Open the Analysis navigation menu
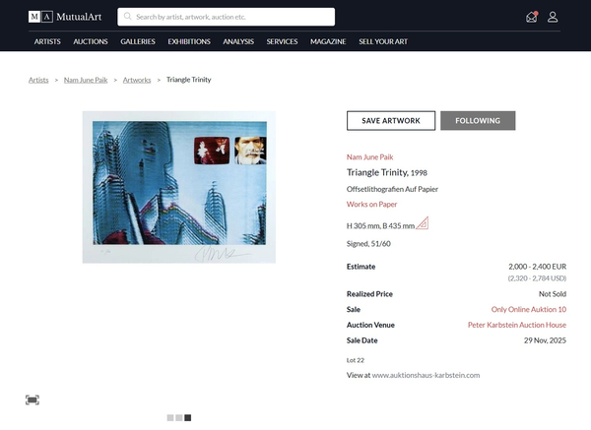The width and height of the screenshot is (591, 430). coord(238,42)
